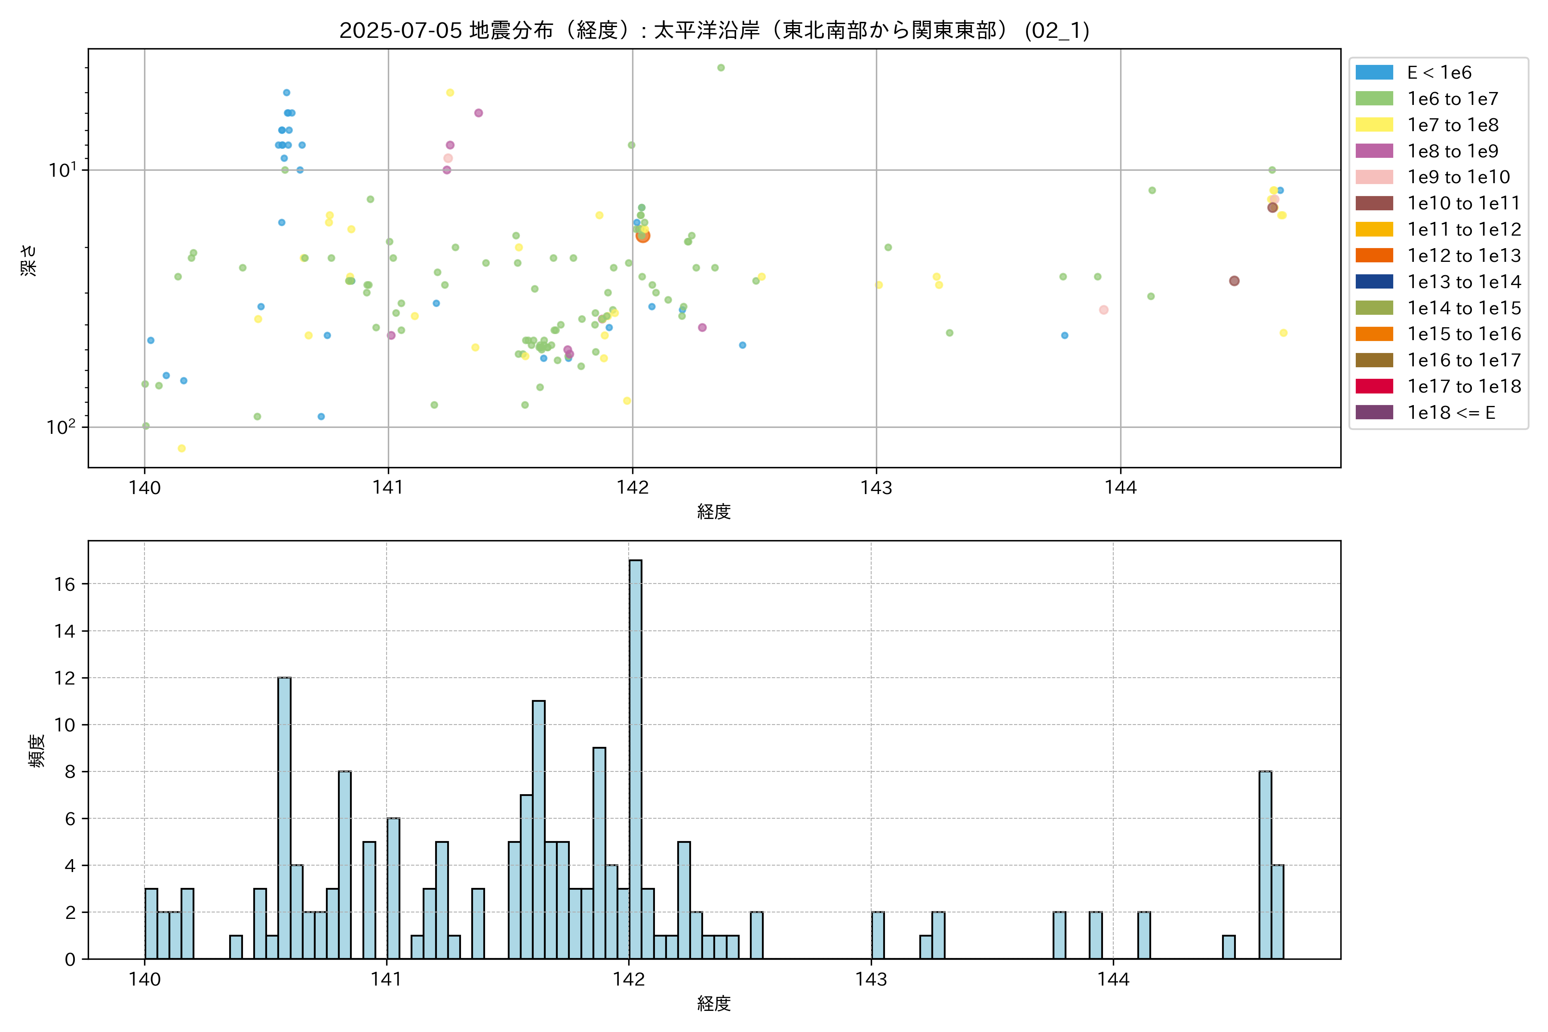Click the pink '1e9 to 1e10' legend swatch
This screenshot has height=1032, width=1548.
click(1373, 177)
